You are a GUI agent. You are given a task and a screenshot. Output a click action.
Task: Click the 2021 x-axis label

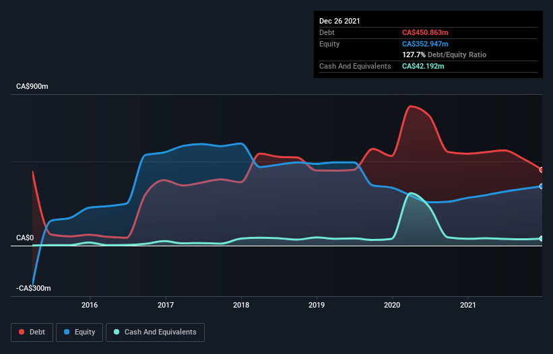[468, 305]
